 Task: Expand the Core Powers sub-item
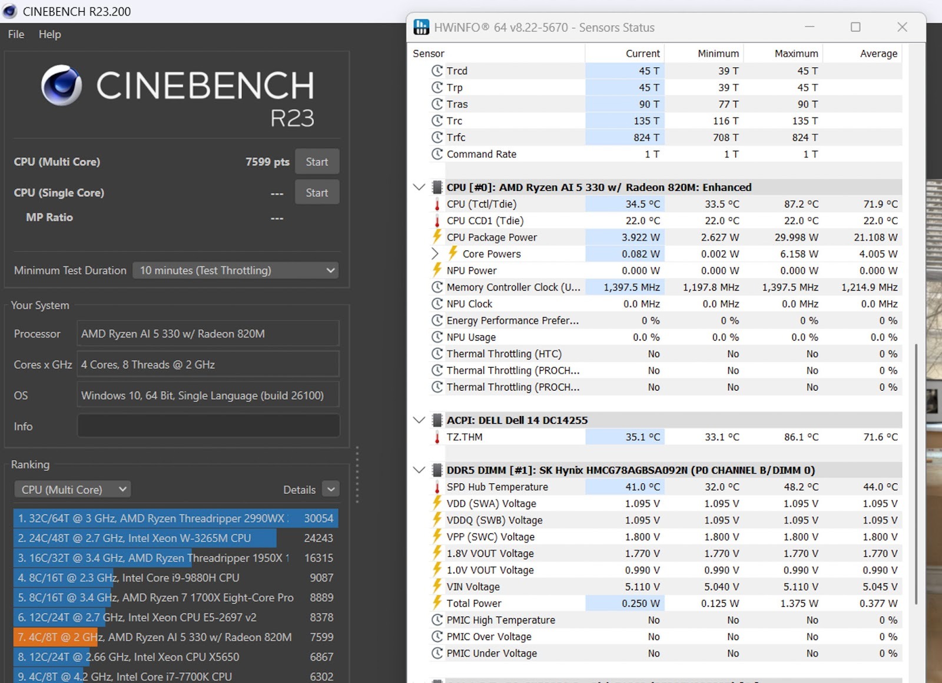435,254
